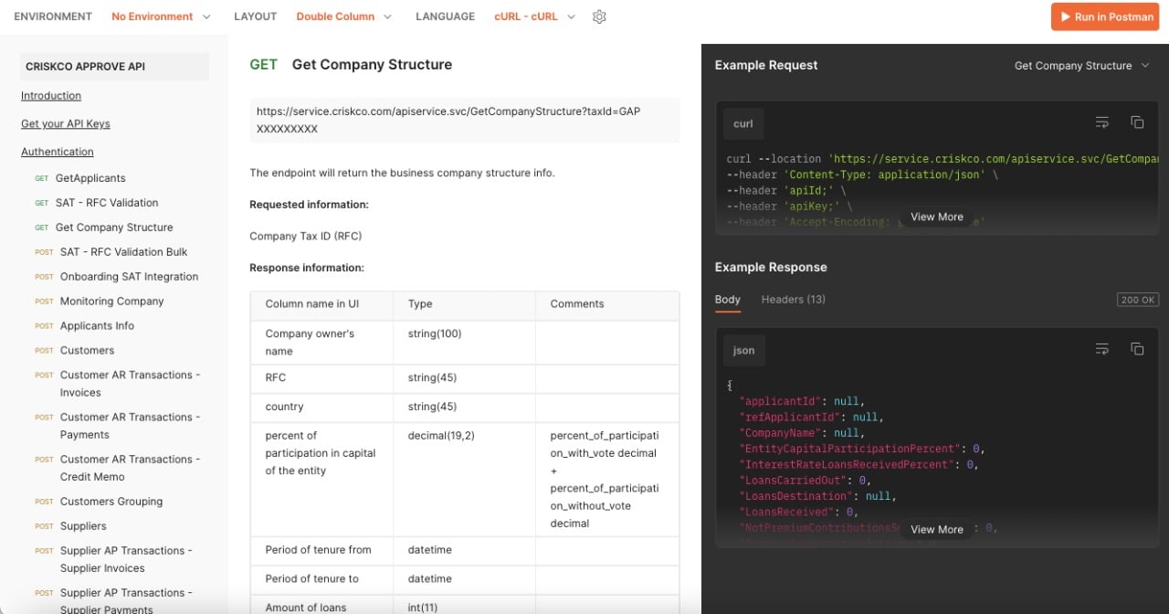
Task: Open Supplier AP Transactions - Supplier Invoices
Action: coord(126,559)
